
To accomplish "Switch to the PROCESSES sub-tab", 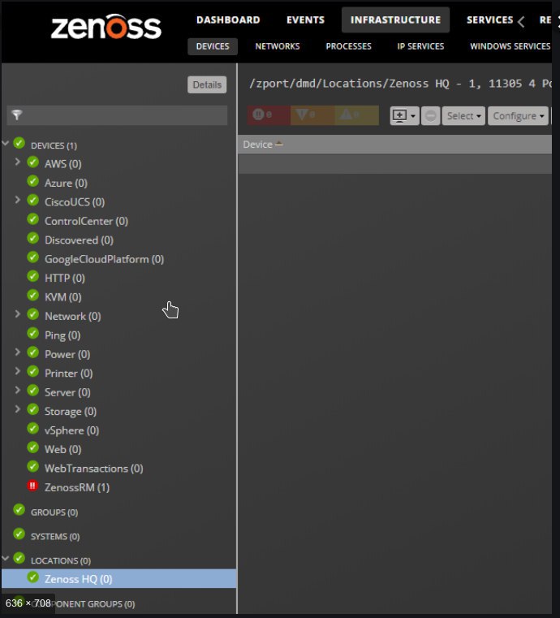I will click(x=348, y=46).
